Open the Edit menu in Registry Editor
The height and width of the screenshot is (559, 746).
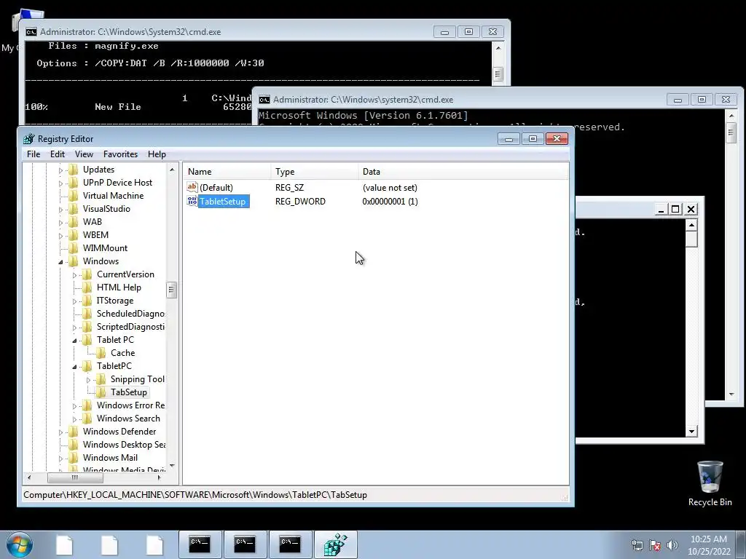click(x=57, y=154)
